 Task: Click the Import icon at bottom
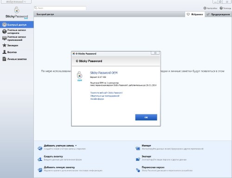(x=138, y=148)
